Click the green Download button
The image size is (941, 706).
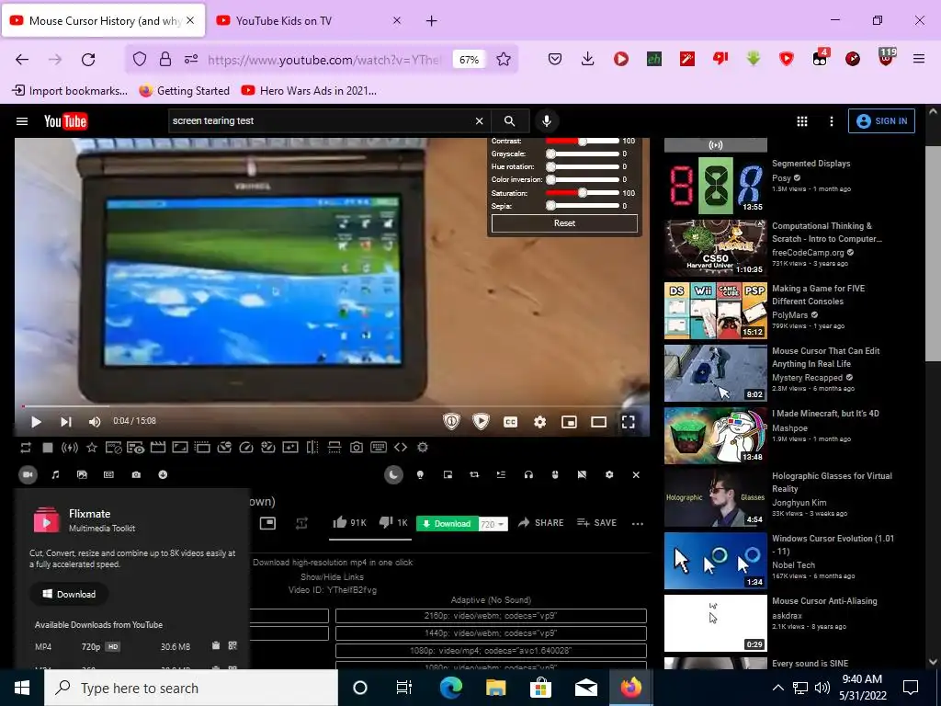coord(448,524)
